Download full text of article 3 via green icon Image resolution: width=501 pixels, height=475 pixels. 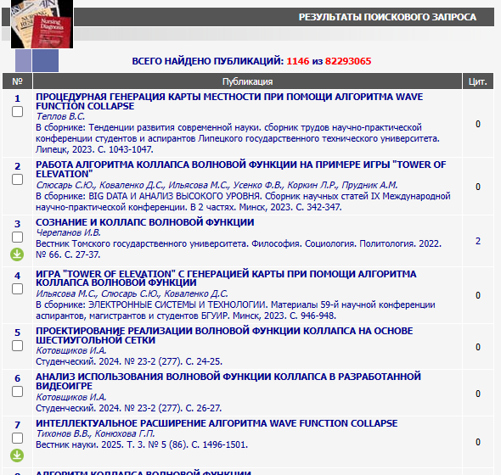tap(17, 254)
